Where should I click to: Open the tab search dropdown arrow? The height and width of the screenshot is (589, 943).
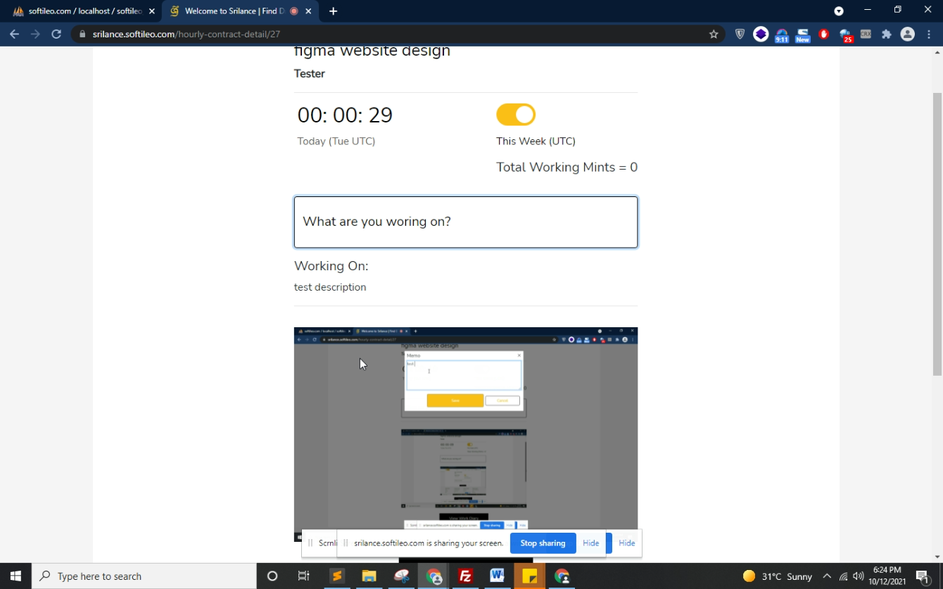click(x=838, y=11)
